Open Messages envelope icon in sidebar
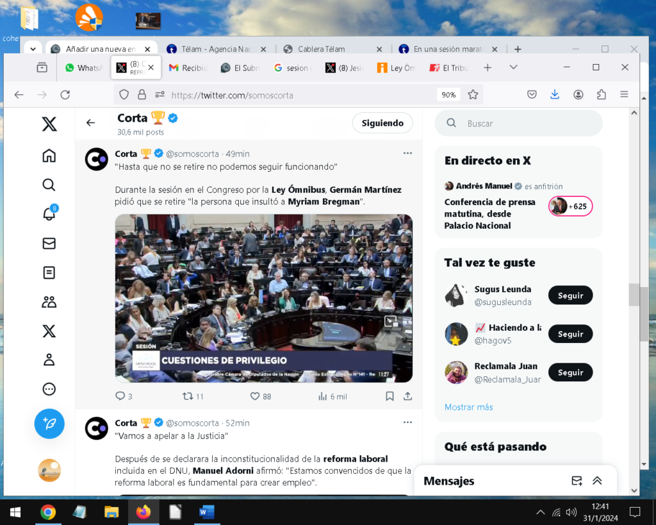 pos(49,243)
